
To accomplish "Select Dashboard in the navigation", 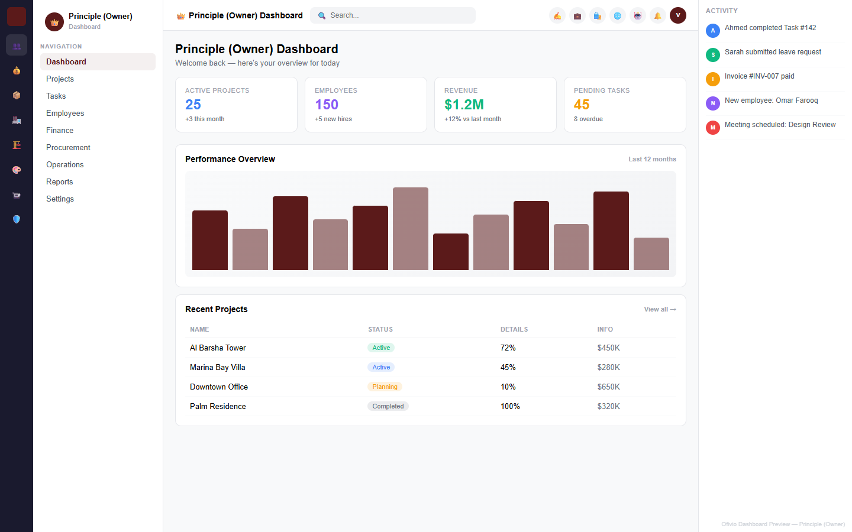I will 98,61.
